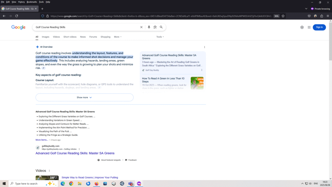Open Firefox application hamburger menu
Screen dimensions: 332x187
327,16
